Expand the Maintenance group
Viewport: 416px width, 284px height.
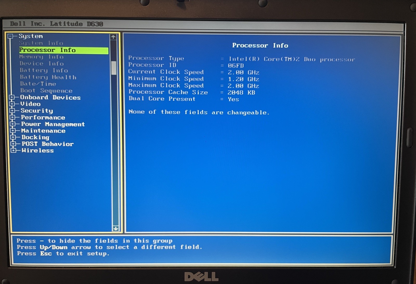click(x=13, y=131)
